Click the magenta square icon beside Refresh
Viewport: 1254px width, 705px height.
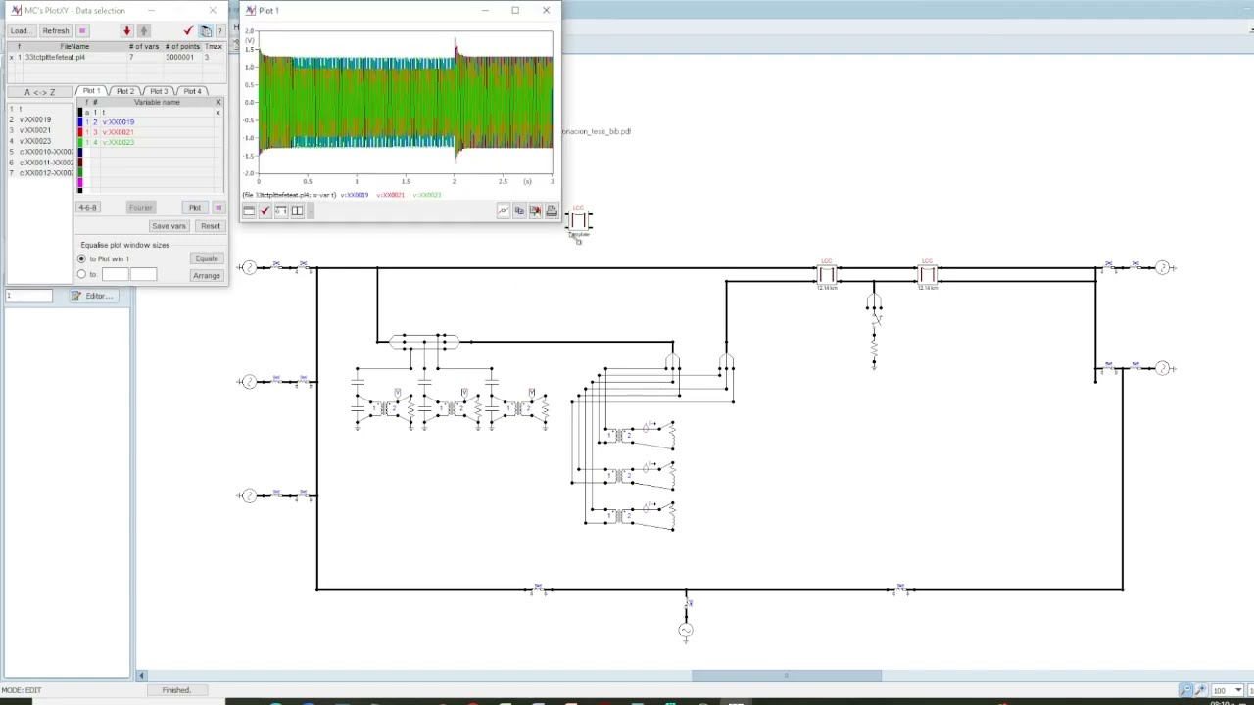(82, 31)
